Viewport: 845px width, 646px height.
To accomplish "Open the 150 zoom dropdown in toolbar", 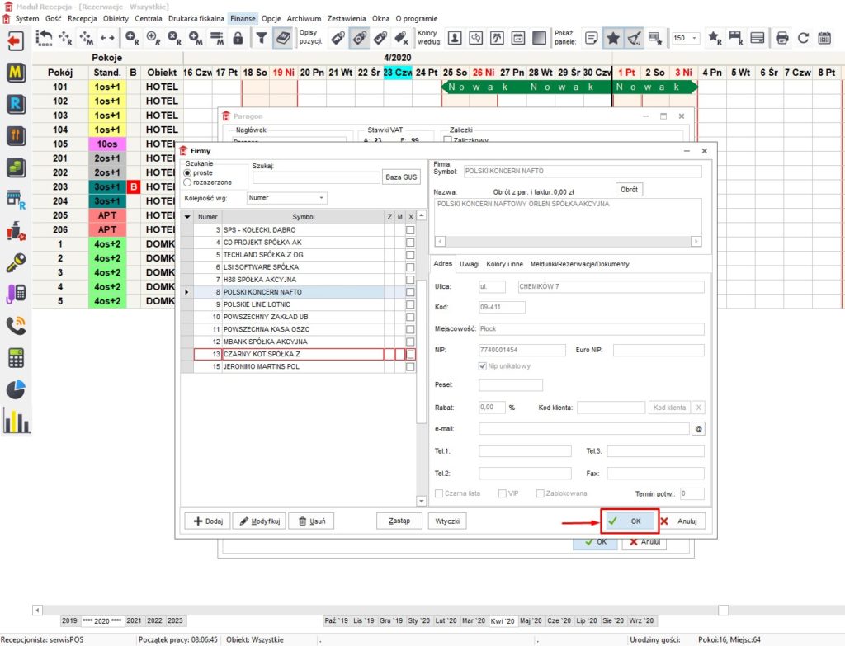I will [x=685, y=38].
